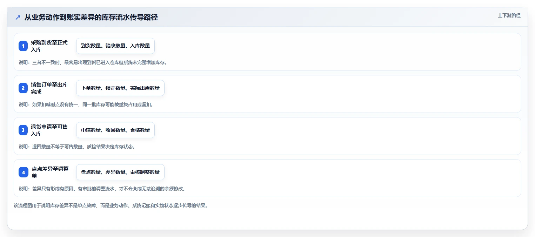Click the note starting 说明：退回数量不等于可售数量
The width and height of the screenshot is (535, 237).
(77, 147)
